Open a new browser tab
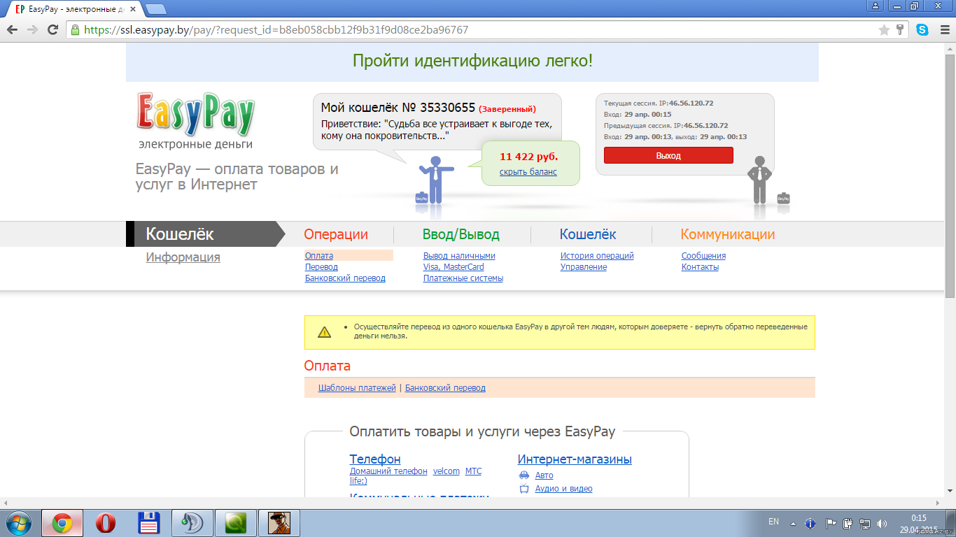The width and height of the screenshot is (956, 537). [156, 9]
